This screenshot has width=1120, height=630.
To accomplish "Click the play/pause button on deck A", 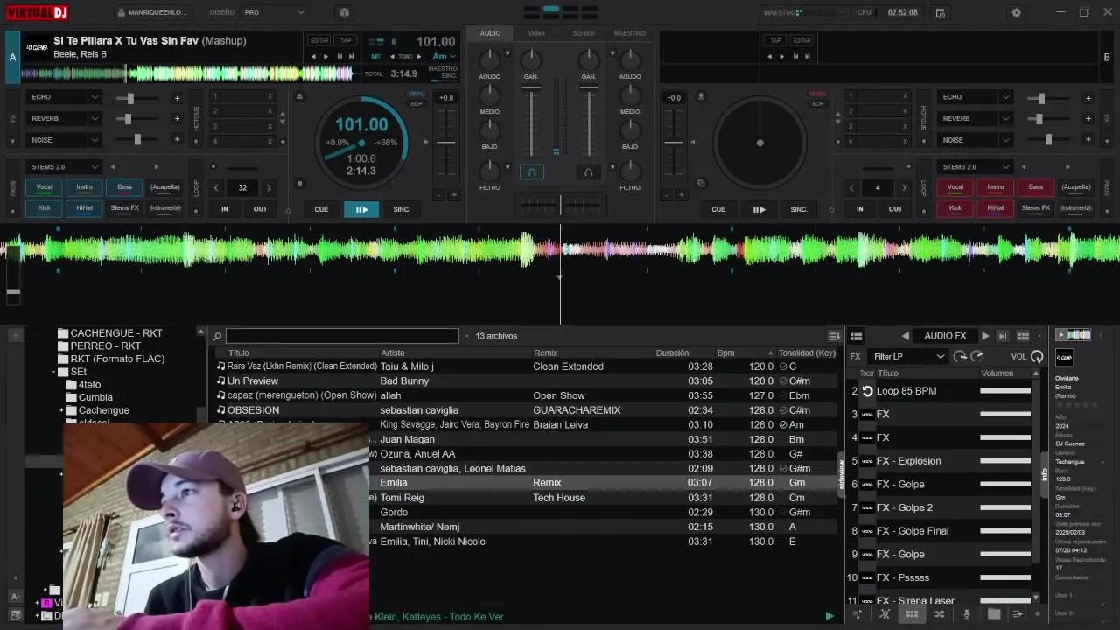I will tap(361, 209).
